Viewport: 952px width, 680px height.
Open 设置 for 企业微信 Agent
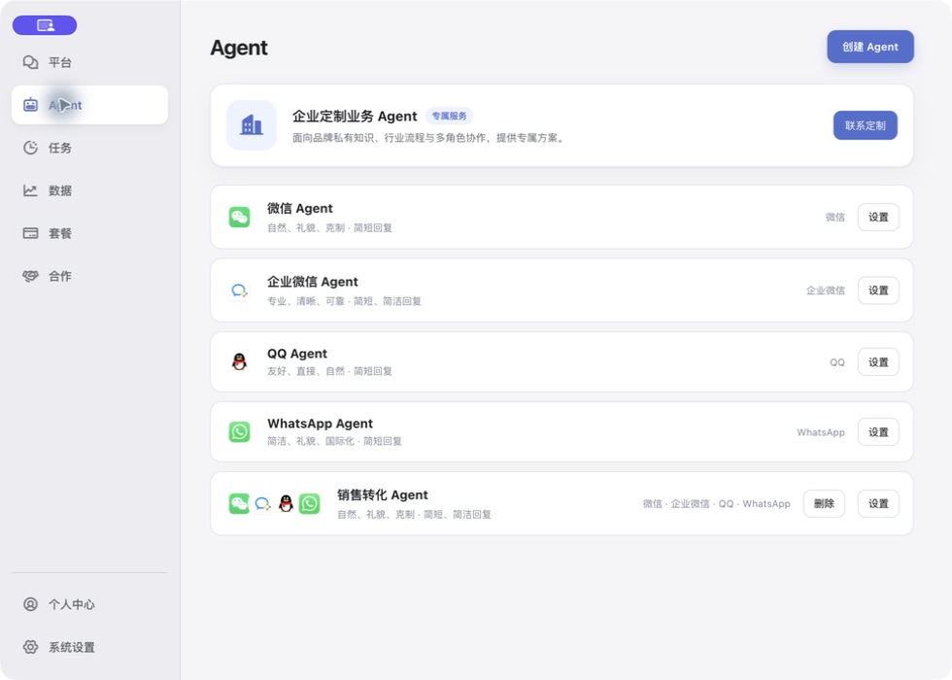point(878,290)
